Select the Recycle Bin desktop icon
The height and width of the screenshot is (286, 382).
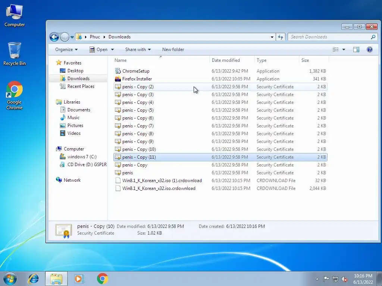15,54
